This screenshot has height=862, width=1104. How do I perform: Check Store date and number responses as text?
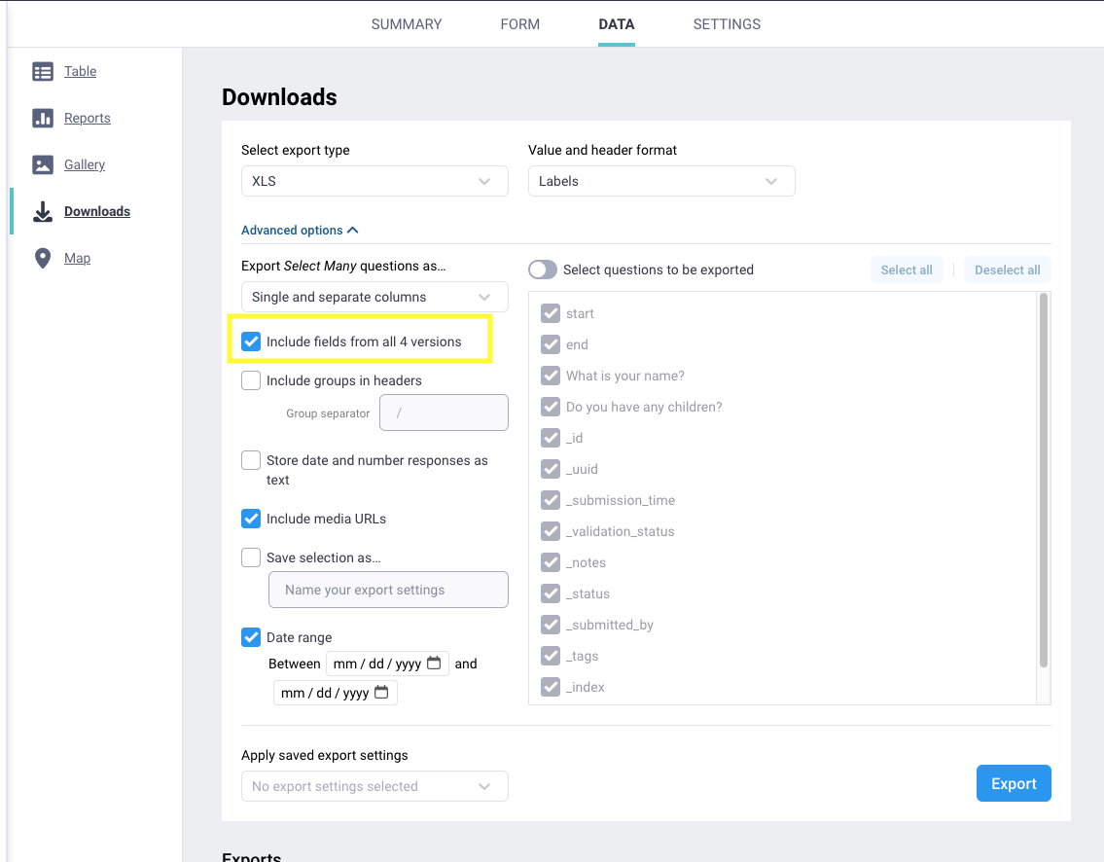coord(251,460)
